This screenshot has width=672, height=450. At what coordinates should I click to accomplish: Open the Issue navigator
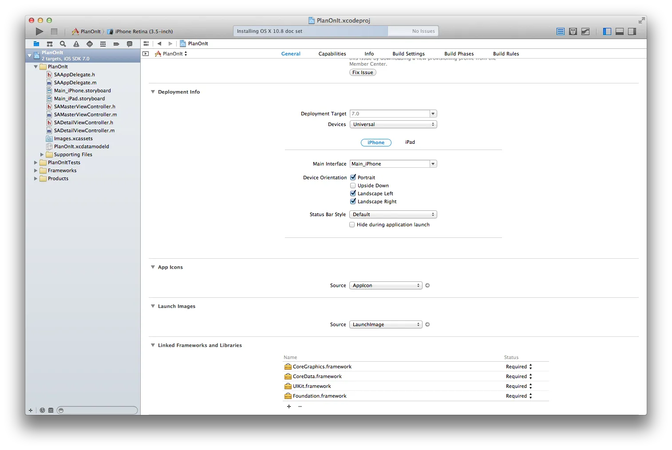pos(76,44)
